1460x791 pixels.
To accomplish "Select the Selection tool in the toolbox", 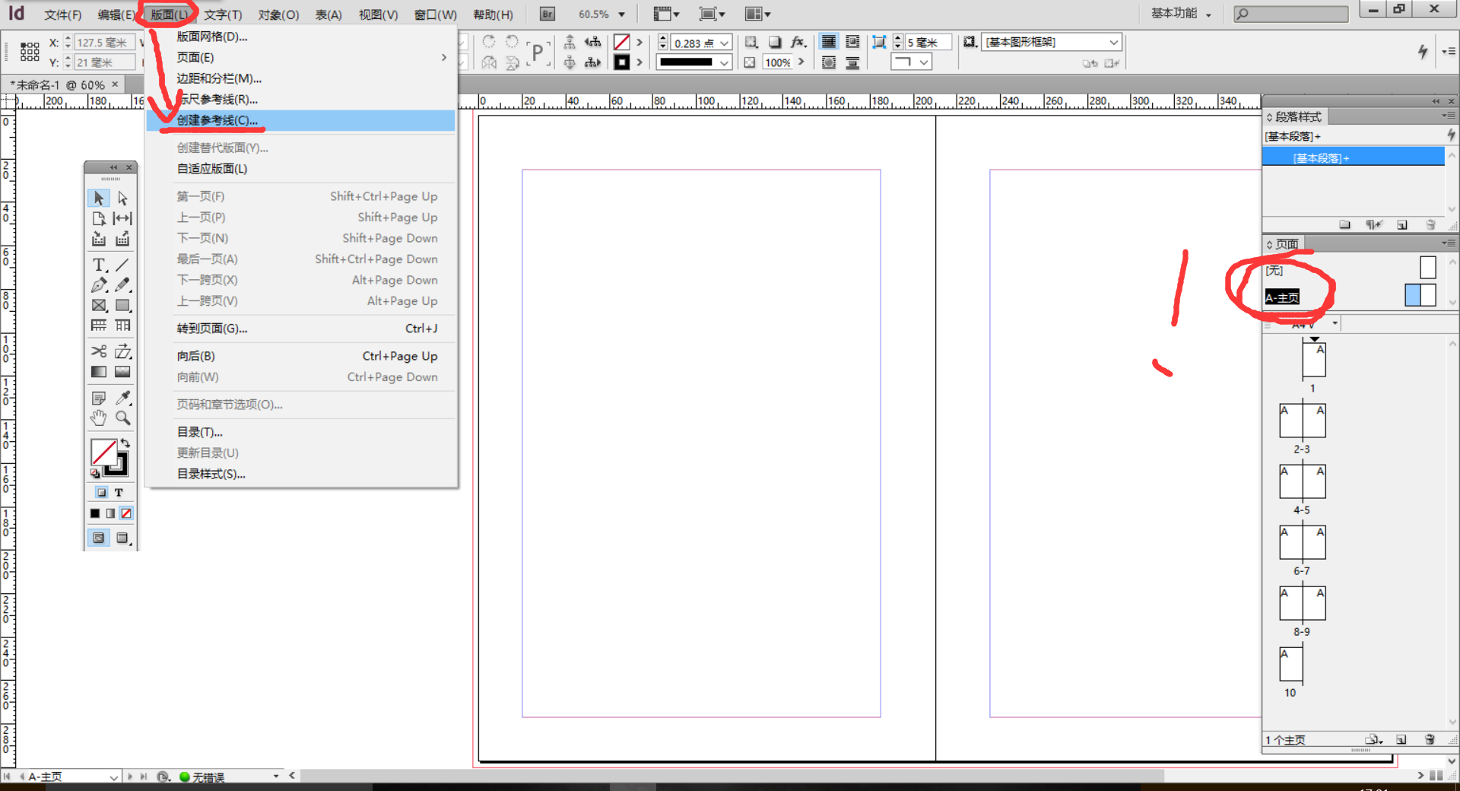I will coord(98,198).
